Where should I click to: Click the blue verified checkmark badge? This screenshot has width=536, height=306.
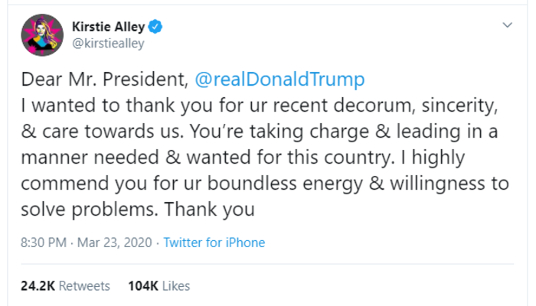(x=155, y=28)
